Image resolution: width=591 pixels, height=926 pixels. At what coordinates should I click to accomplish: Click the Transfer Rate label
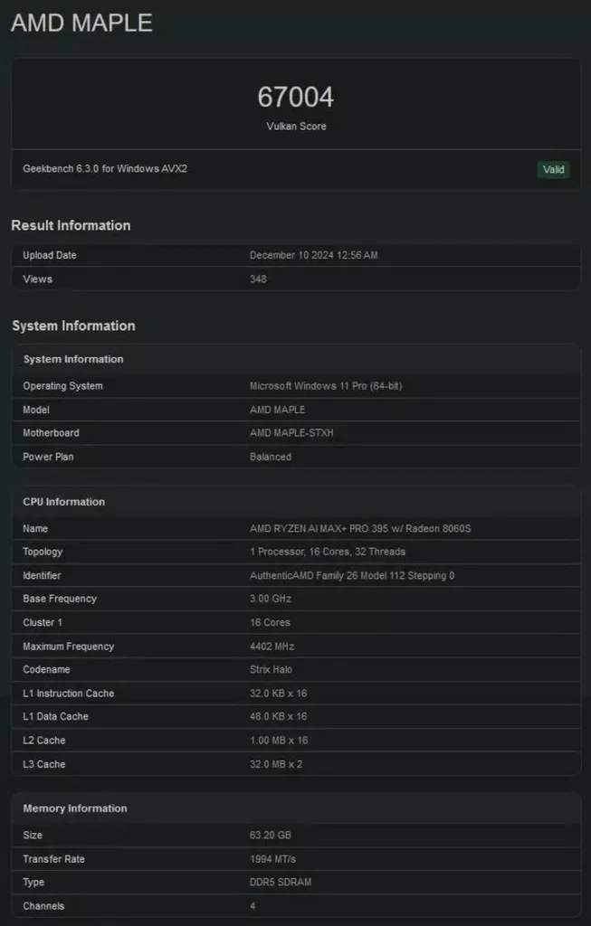coord(53,859)
